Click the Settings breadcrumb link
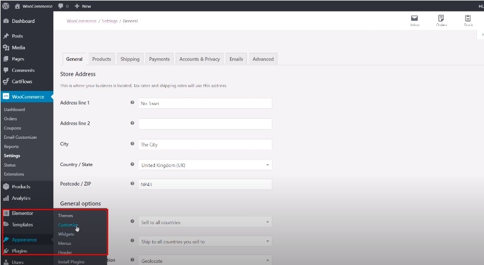 109,21
